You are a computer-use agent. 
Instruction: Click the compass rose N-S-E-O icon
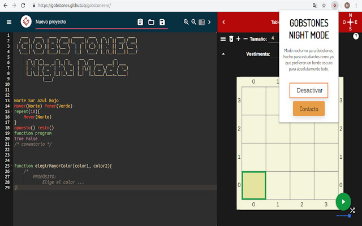coord(350,22)
